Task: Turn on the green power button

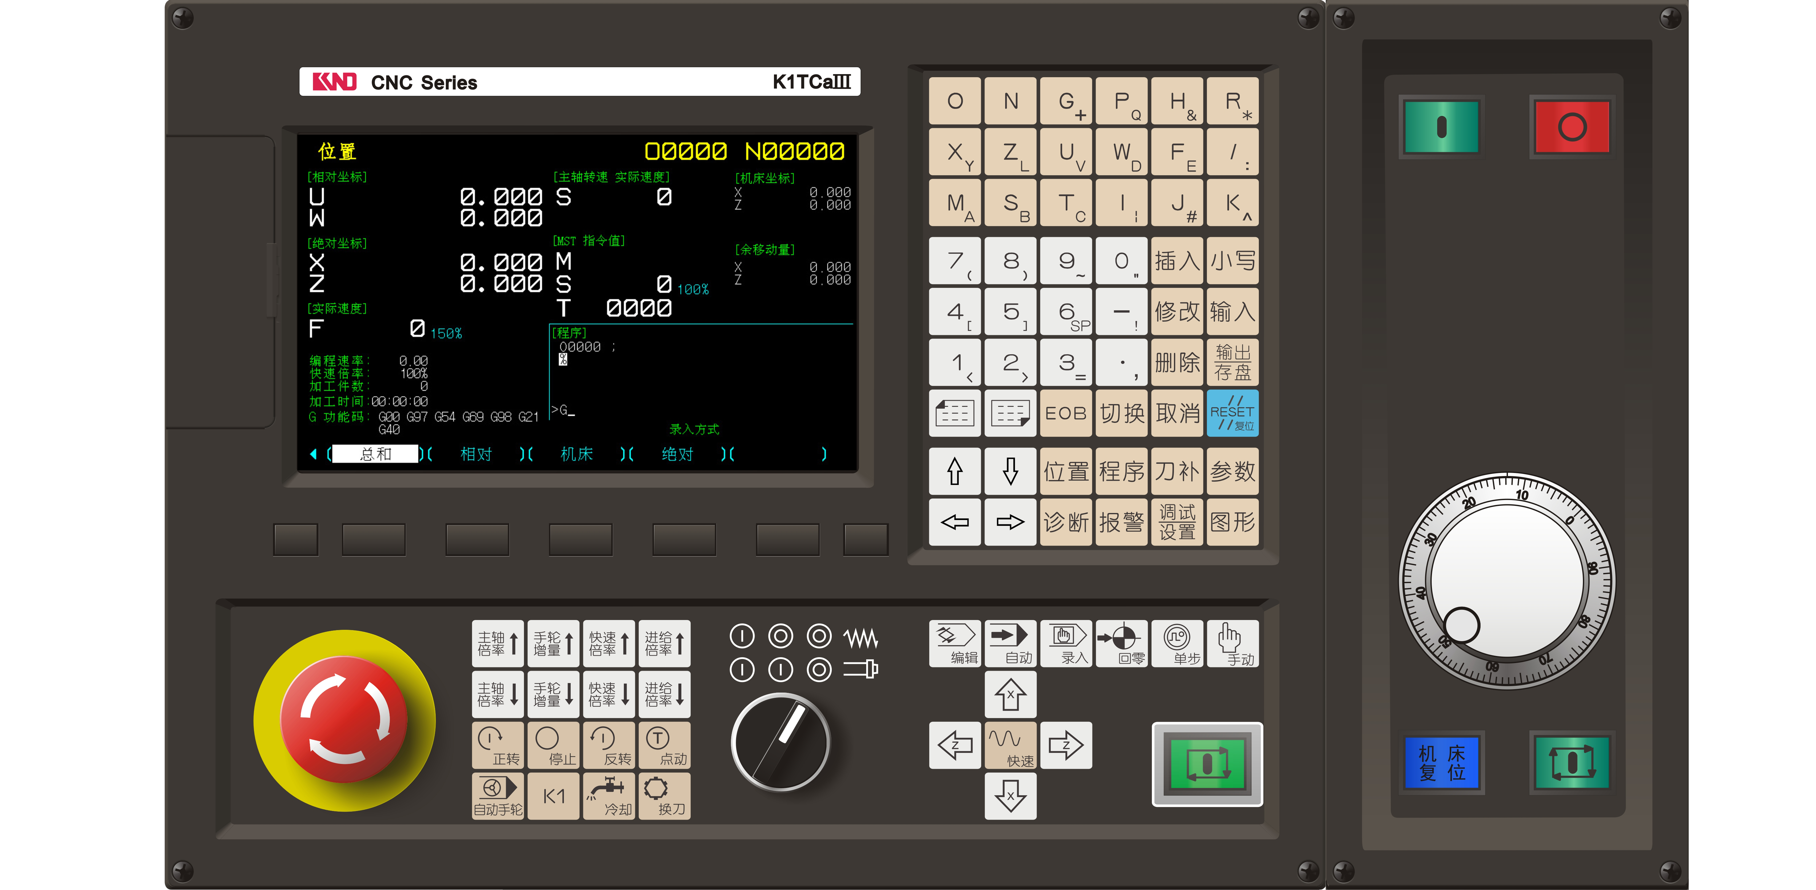Action: [x=1442, y=127]
